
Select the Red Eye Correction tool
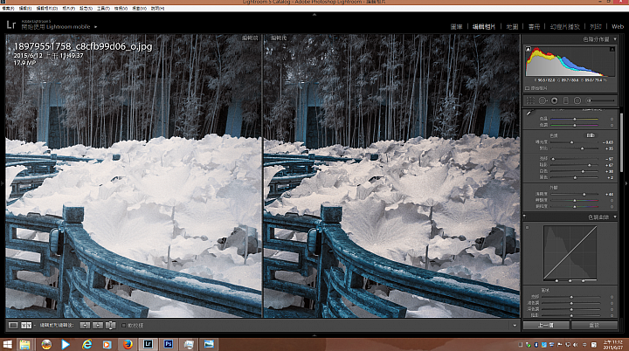pyautogui.click(x=555, y=100)
